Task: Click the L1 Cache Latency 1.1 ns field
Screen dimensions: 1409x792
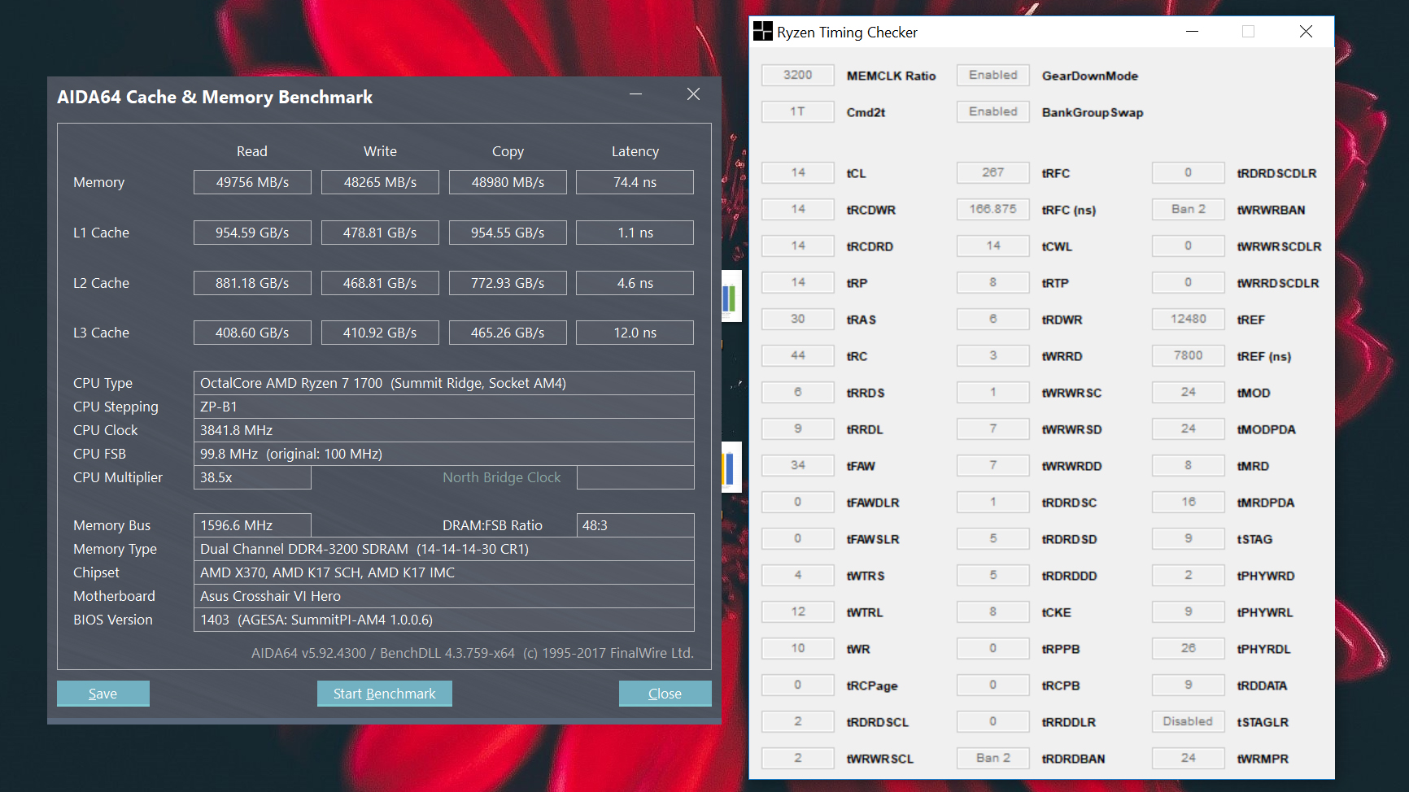Action: tap(635, 233)
